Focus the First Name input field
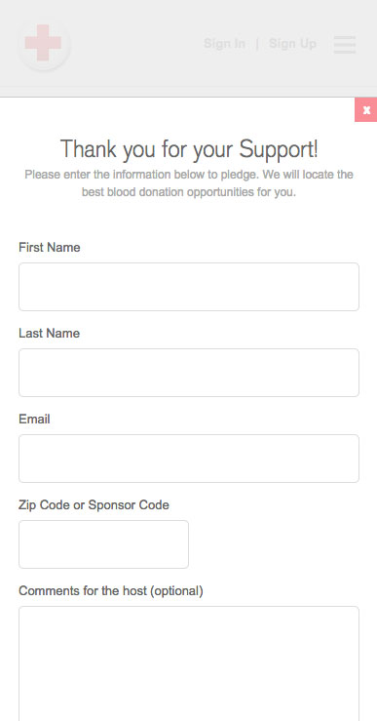This screenshot has width=377, height=721. point(189,287)
